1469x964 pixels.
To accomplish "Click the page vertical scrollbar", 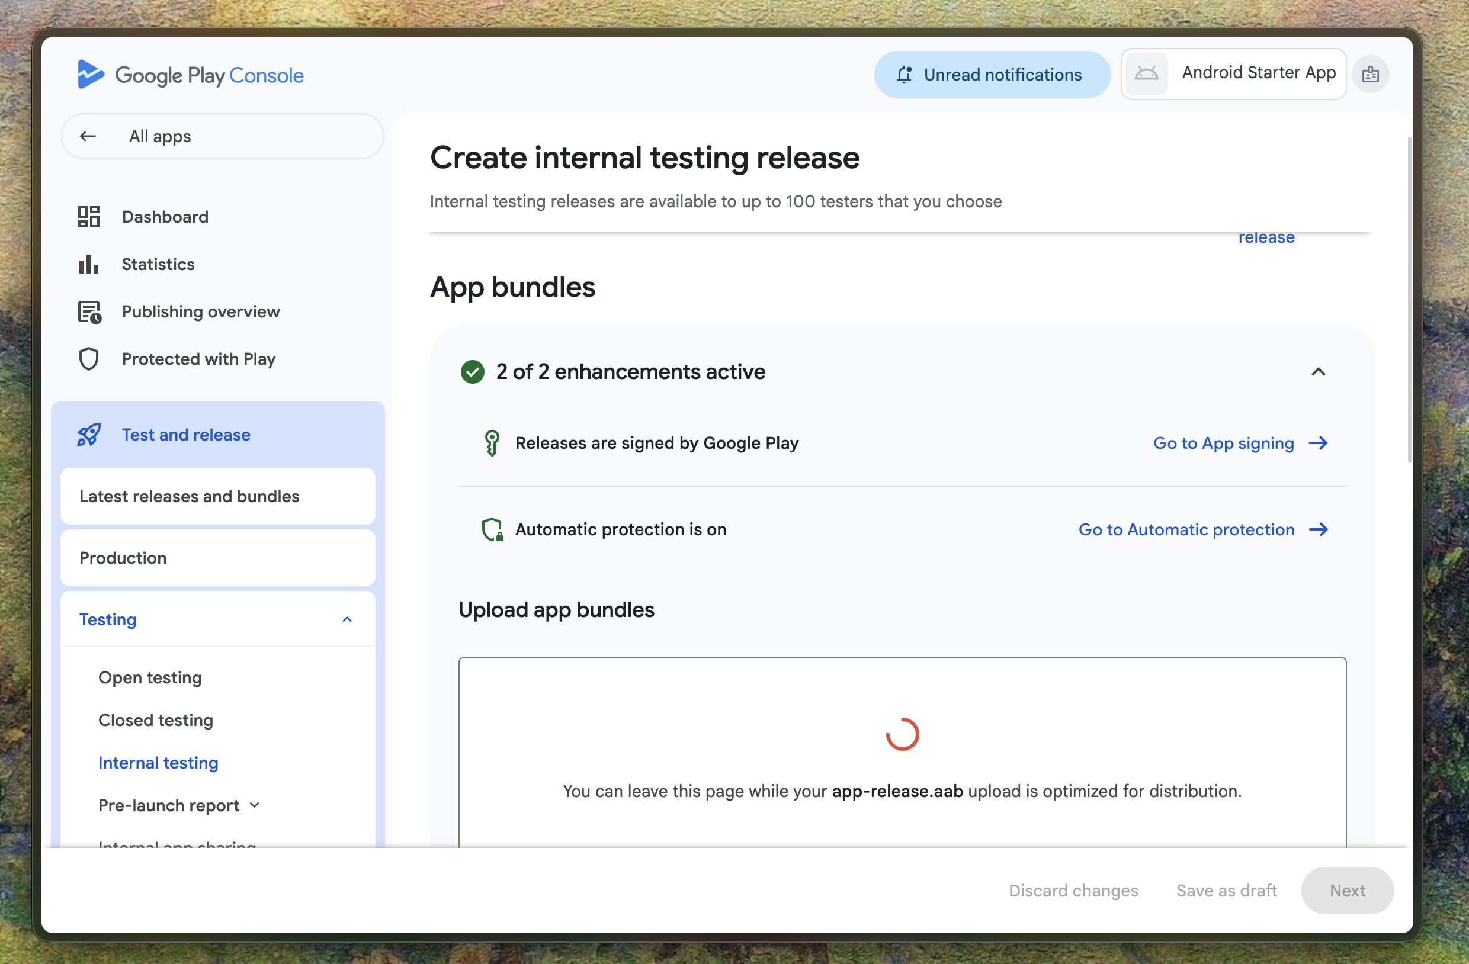I will click(x=1409, y=299).
